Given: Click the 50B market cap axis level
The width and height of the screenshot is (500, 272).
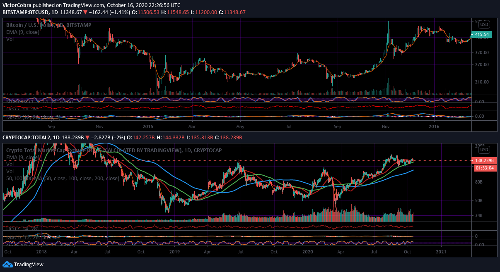Looking at the screenshot, I should tap(479, 200).
